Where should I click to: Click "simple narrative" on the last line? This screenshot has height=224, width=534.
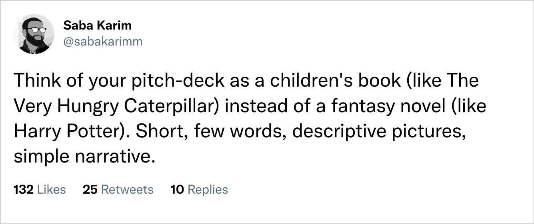point(83,157)
